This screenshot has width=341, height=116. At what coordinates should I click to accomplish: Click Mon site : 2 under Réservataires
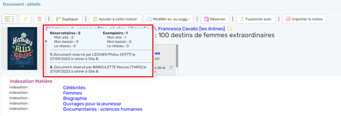click(x=64, y=37)
